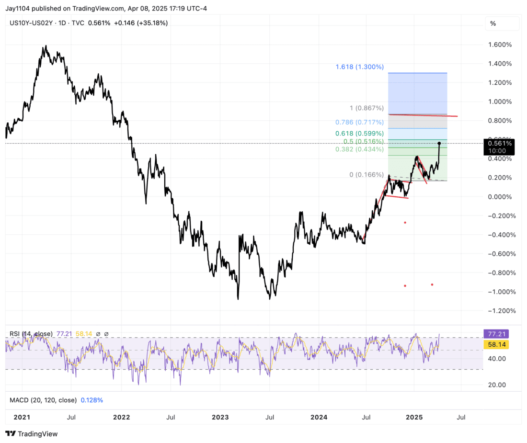Click the 1.618 (1.300%) Fibonacci level label
The width and height of the screenshot is (527, 443).
(360, 67)
